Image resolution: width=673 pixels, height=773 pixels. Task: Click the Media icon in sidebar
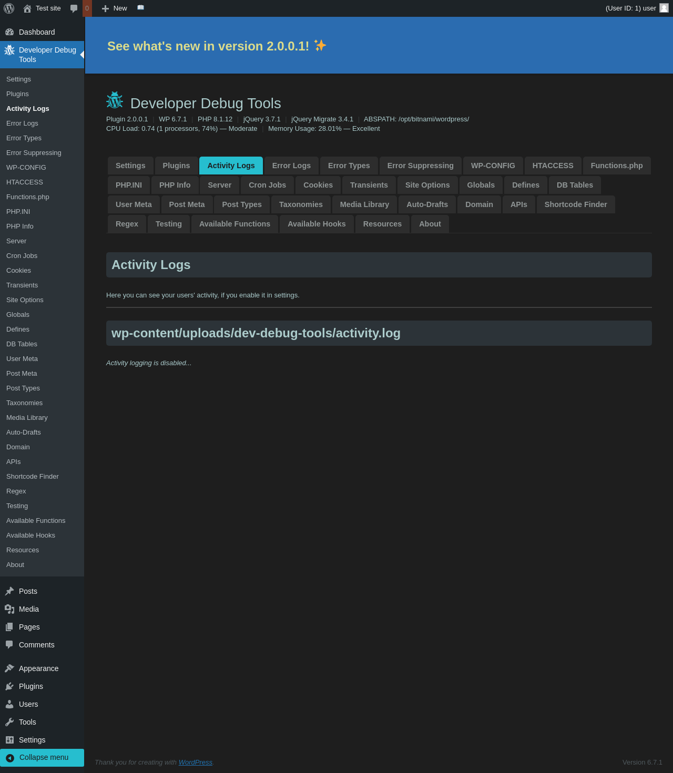pyautogui.click(x=9, y=609)
